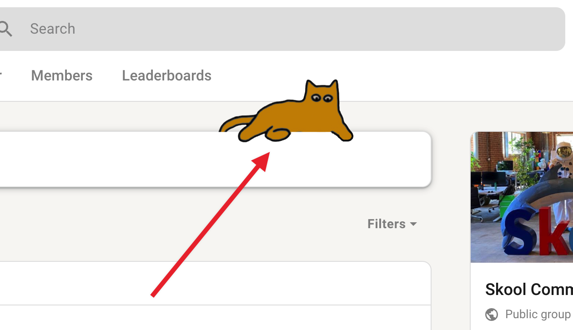Click the empty list row below Filters
573x330 pixels.
tap(214, 283)
